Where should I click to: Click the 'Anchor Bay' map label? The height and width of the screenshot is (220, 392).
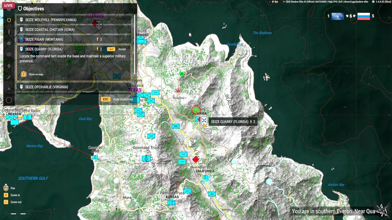(x=336, y=185)
